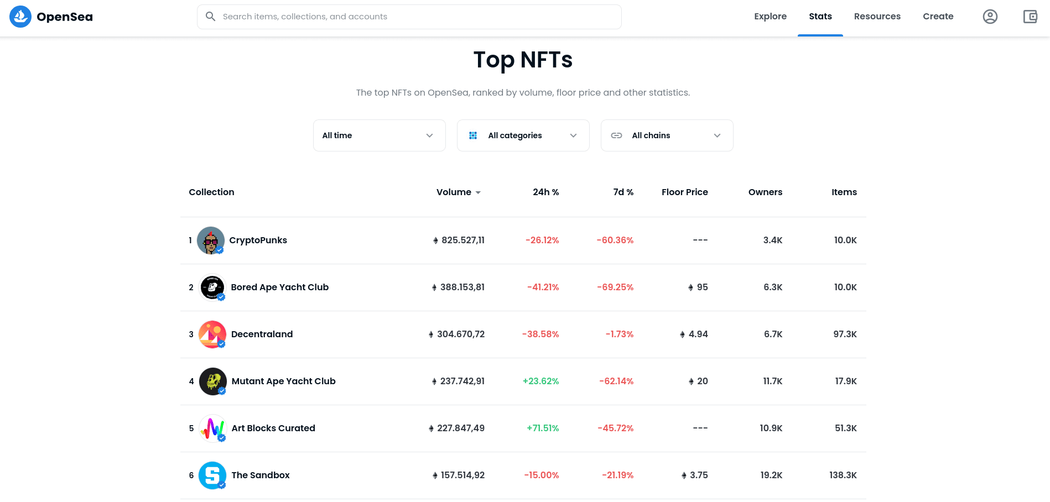Go to the Create page
Screen dimensions: 1050x502
(938, 17)
